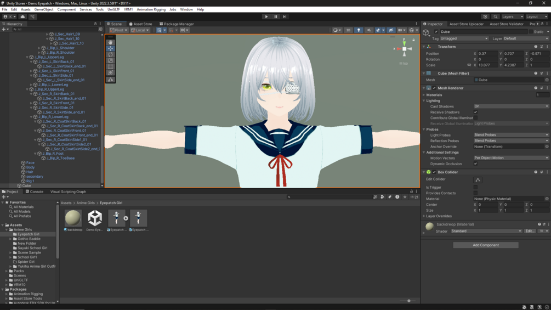Toggle Box Collider enabled checkbox
The width and height of the screenshot is (551, 310).
[x=434, y=172]
